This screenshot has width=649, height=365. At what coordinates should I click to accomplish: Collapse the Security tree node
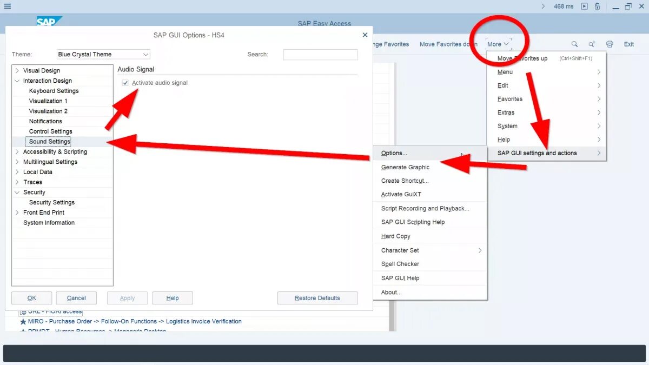[17, 193]
